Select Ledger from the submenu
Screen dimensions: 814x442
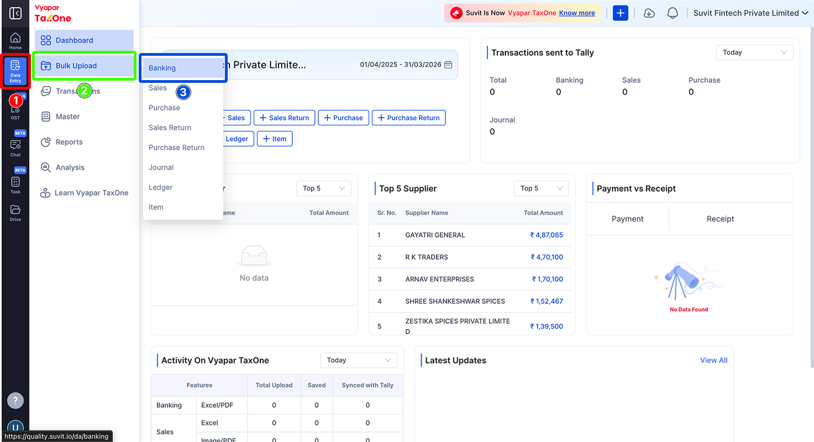pos(183,187)
